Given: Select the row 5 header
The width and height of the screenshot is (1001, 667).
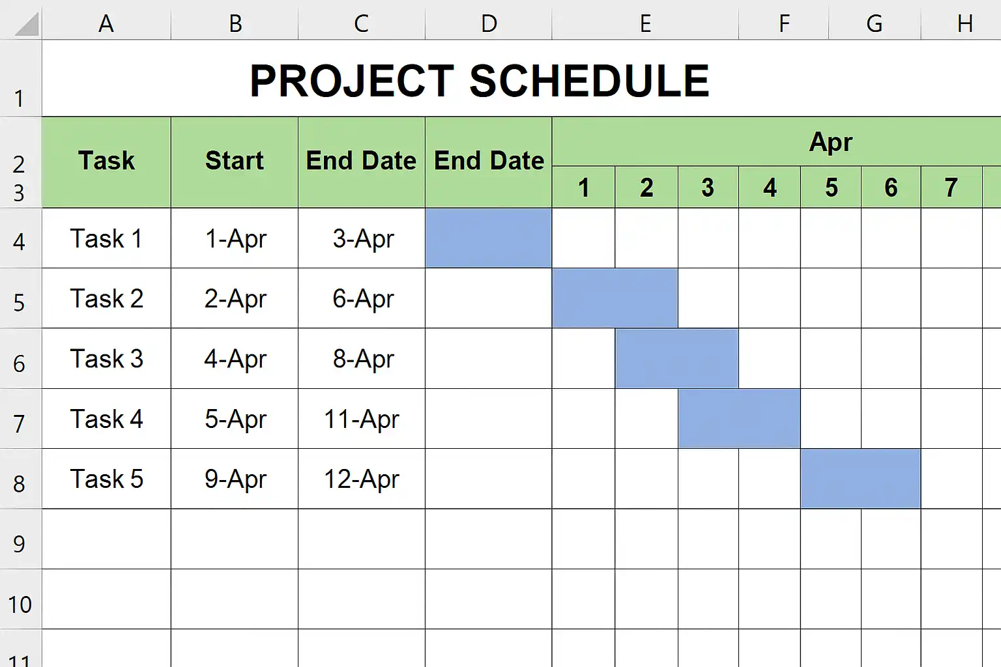Looking at the screenshot, I should point(20,301).
